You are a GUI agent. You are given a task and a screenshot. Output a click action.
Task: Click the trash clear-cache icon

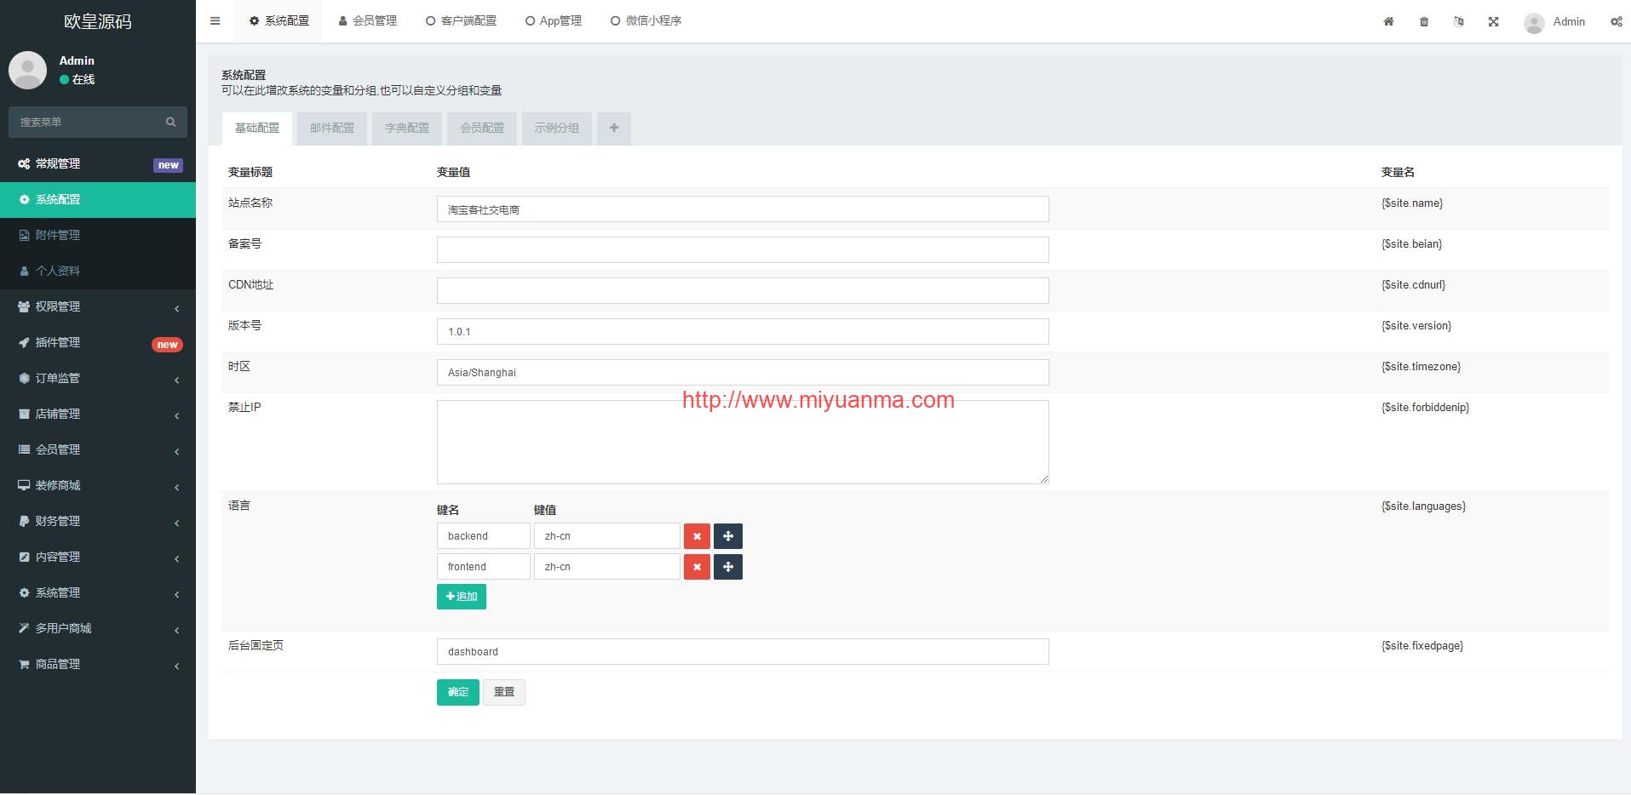1424,21
